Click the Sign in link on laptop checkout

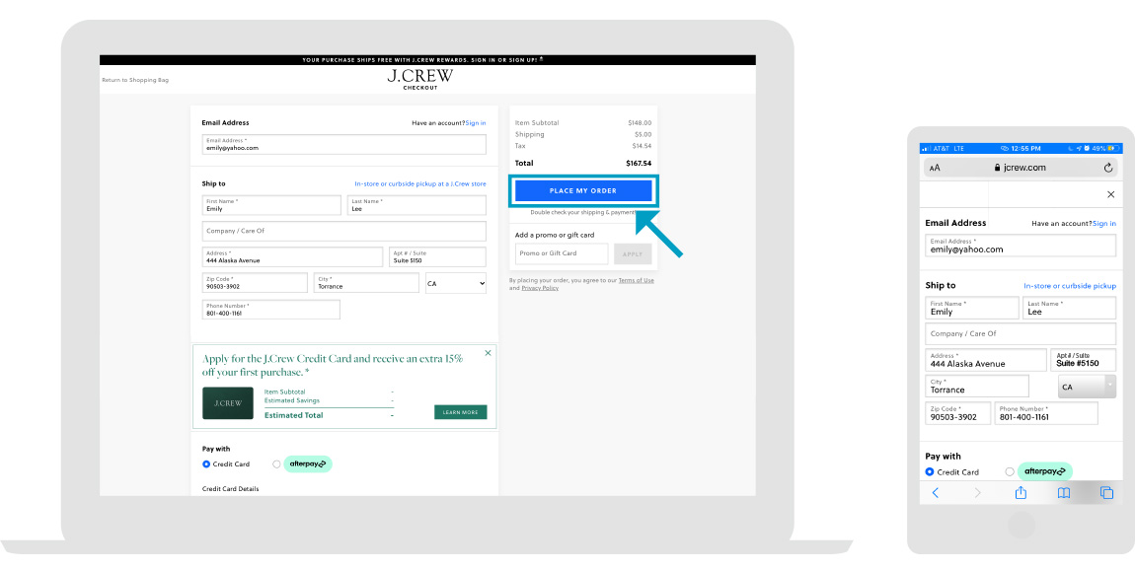click(476, 123)
